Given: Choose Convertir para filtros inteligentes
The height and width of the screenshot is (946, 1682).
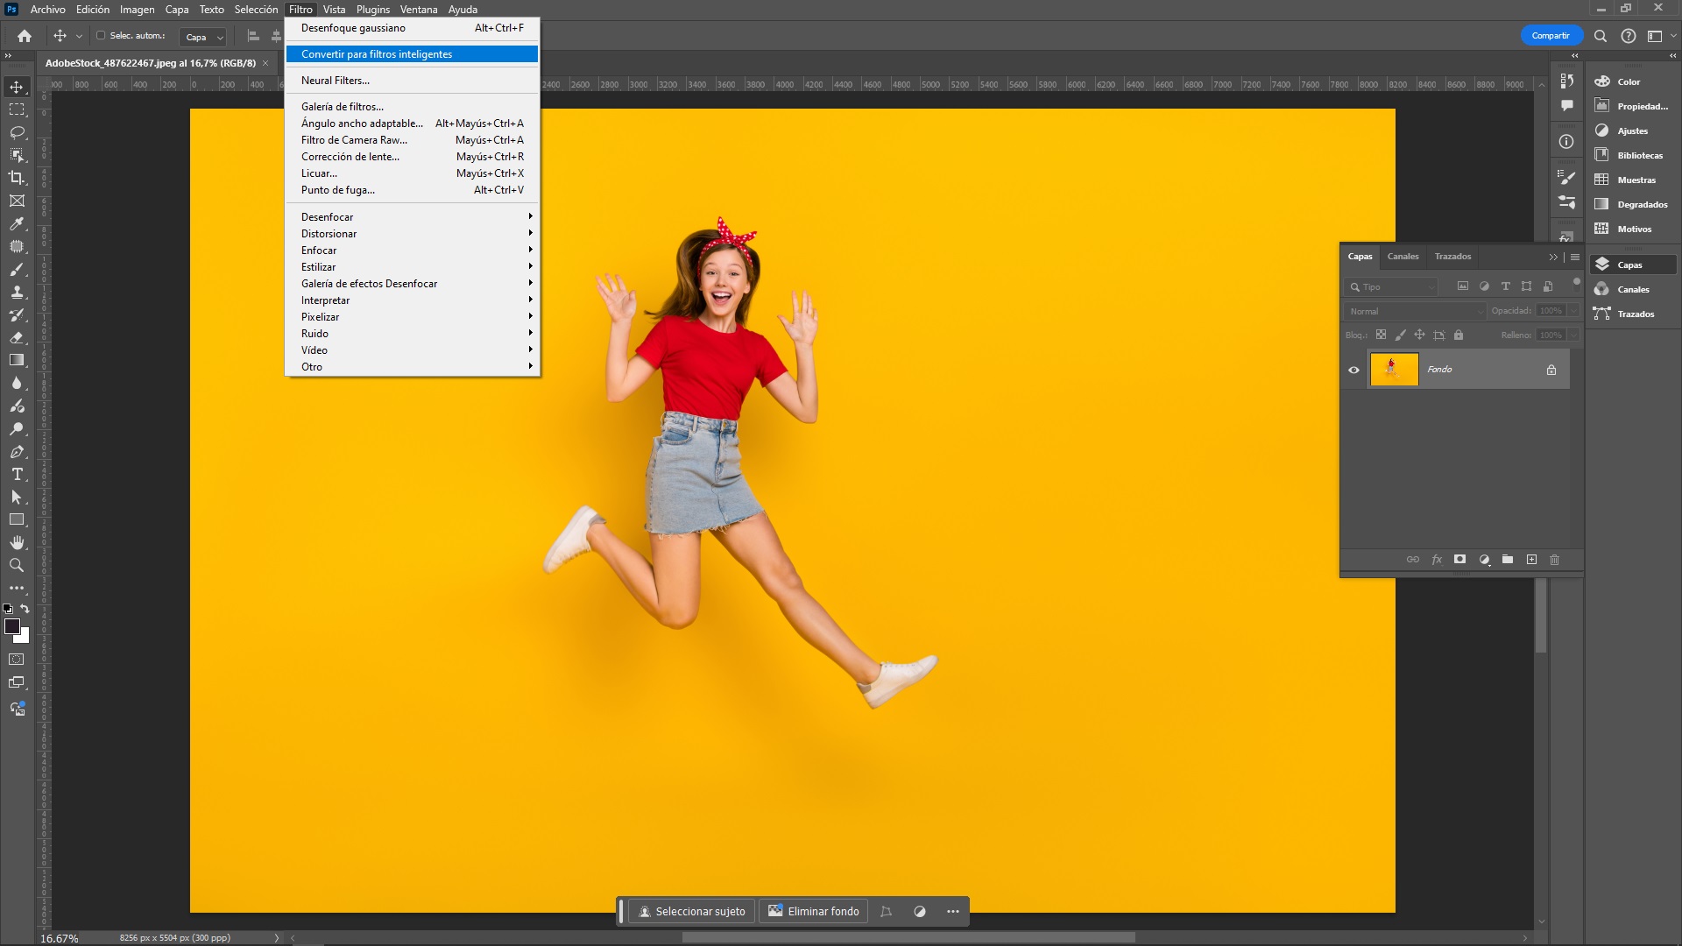Looking at the screenshot, I should coord(412,54).
